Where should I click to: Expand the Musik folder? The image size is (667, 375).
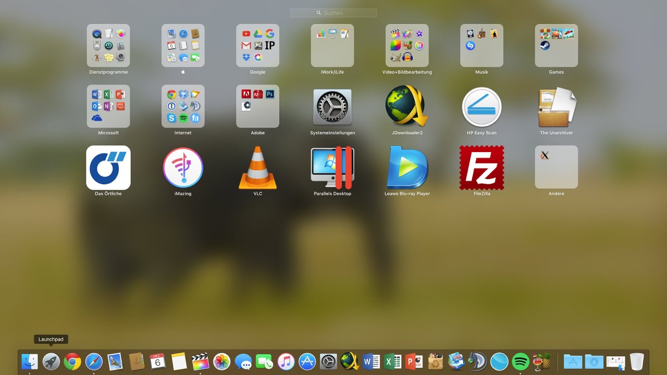(481, 45)
